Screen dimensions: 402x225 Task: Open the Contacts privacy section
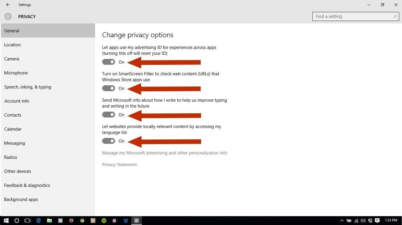[48, 115]
